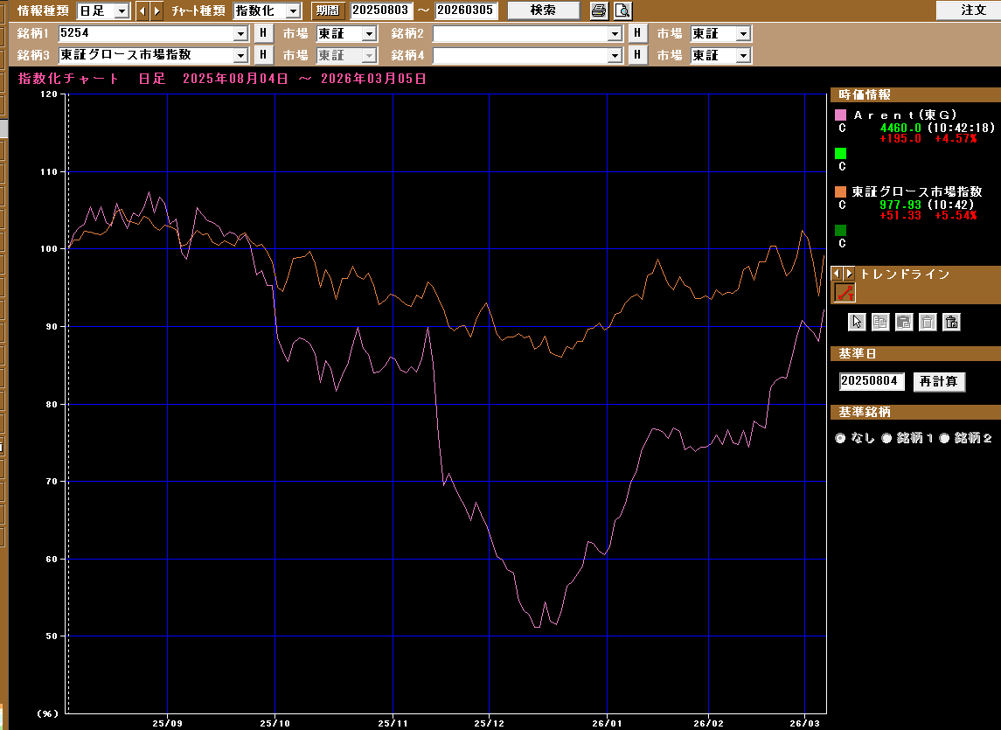The width and height of the screenshot is (1001, 730).
Task: Open the 情報種類 日足 dropdown
Action: coord(122,10)
